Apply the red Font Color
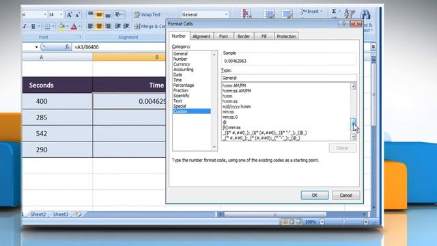437x246 pixels. [74, 27]
